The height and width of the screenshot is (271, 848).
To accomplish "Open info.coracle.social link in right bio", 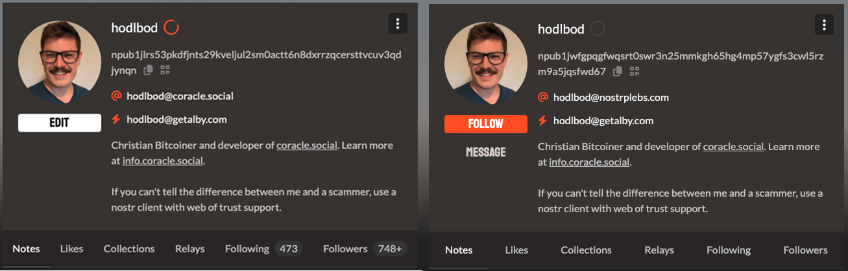I will point(589,162).
